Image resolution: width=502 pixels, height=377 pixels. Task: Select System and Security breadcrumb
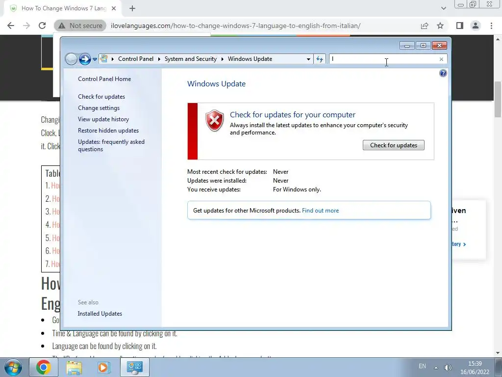pos(191,59)
